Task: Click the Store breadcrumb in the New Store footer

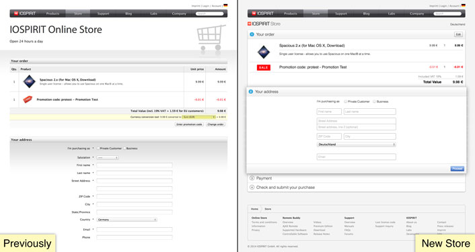Action: (x=268, y=209)
